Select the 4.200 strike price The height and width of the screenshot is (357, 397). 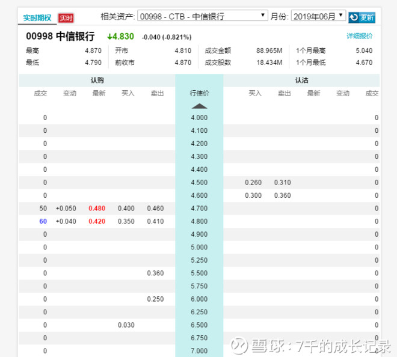point(199,144)
